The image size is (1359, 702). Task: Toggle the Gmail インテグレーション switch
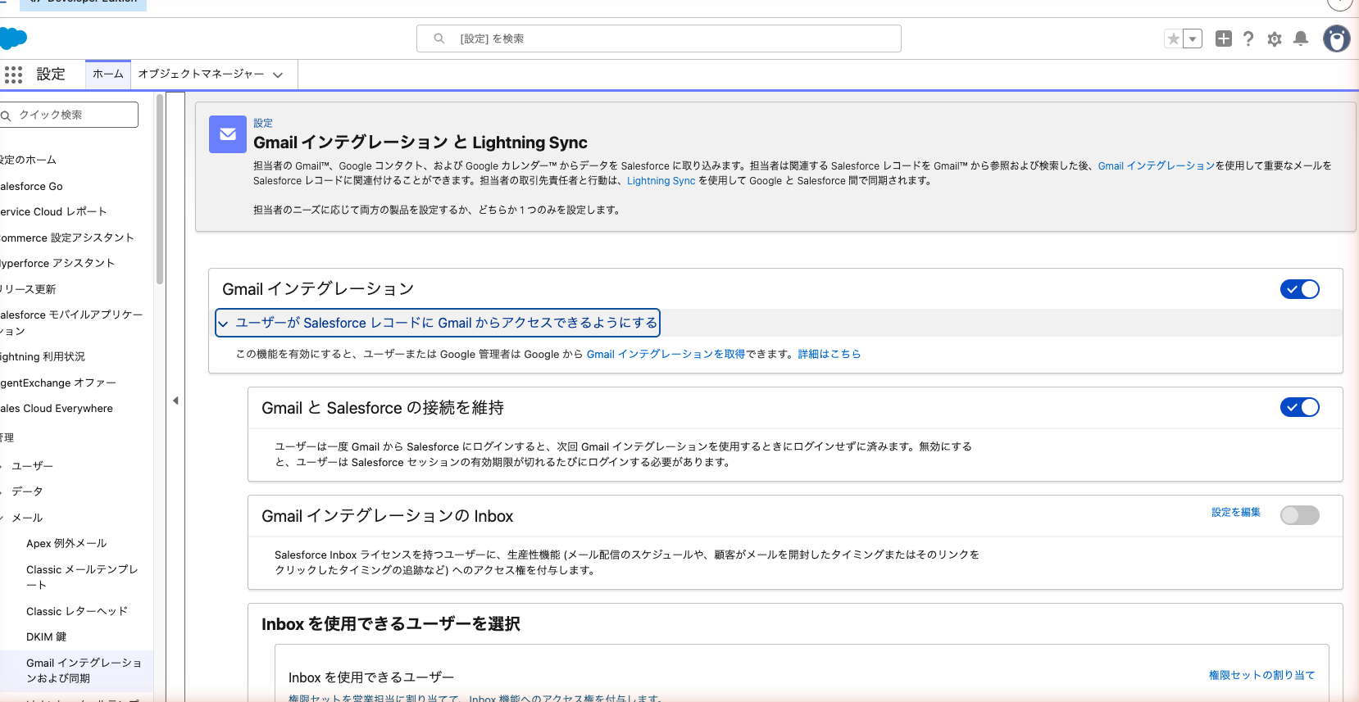(x=1300, y=289)
